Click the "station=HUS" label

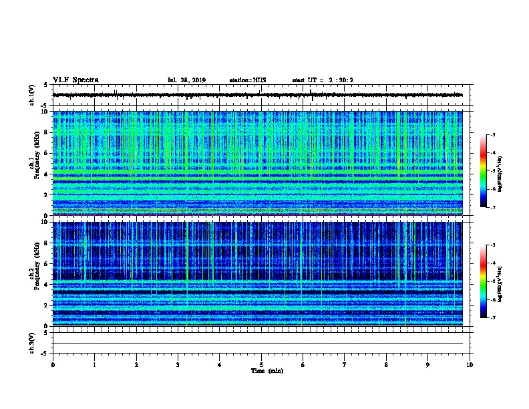[x=248, y=80]
